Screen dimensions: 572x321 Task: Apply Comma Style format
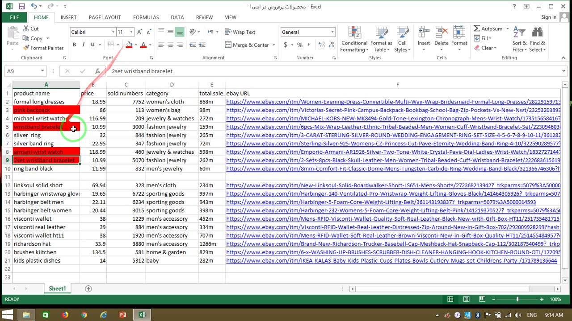[309, 45]
